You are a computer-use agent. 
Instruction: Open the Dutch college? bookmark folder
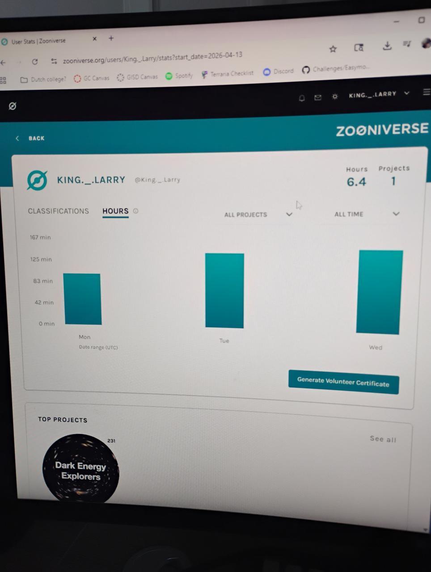coord(43,79)
